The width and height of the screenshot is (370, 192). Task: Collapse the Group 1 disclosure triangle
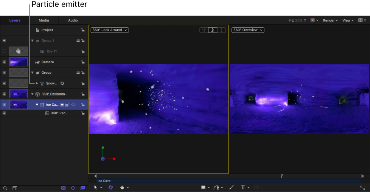pyautogui.click(x=32, y=40)
